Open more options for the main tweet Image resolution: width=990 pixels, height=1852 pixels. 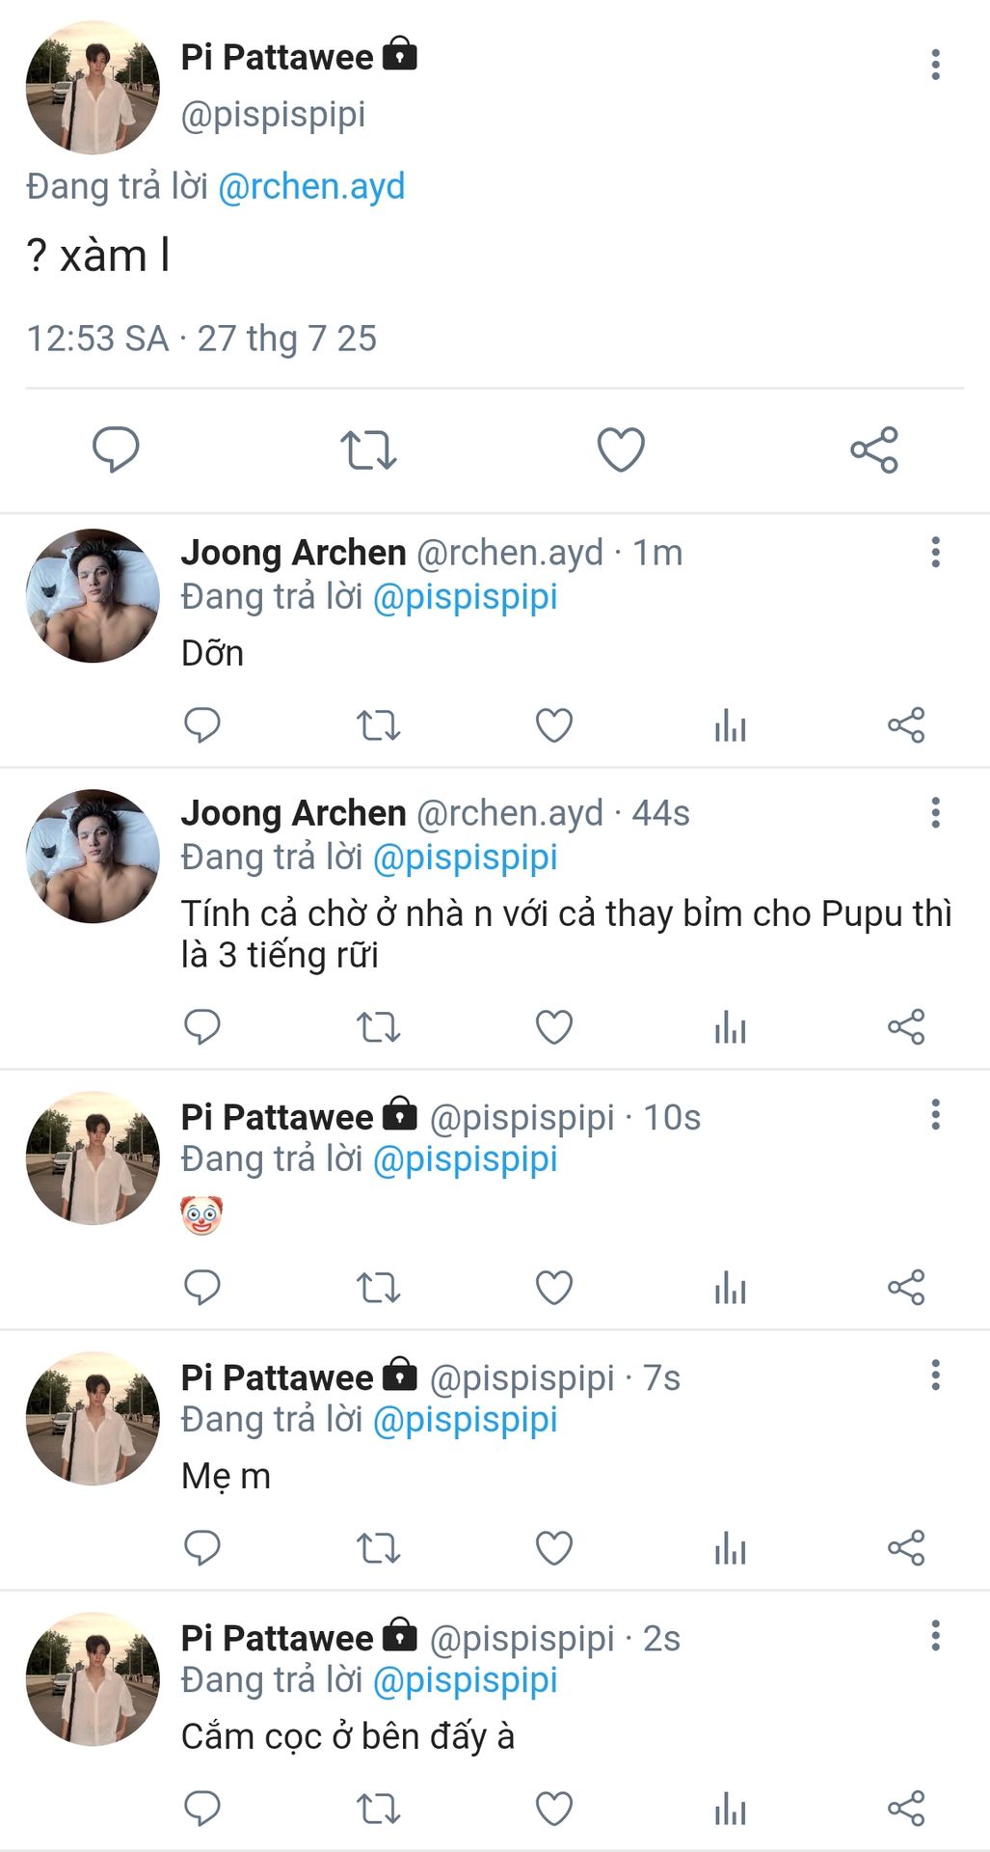tap(935, 65)
